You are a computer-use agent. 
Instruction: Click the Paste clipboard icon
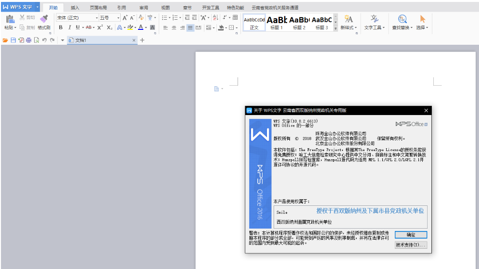(10, 19)
